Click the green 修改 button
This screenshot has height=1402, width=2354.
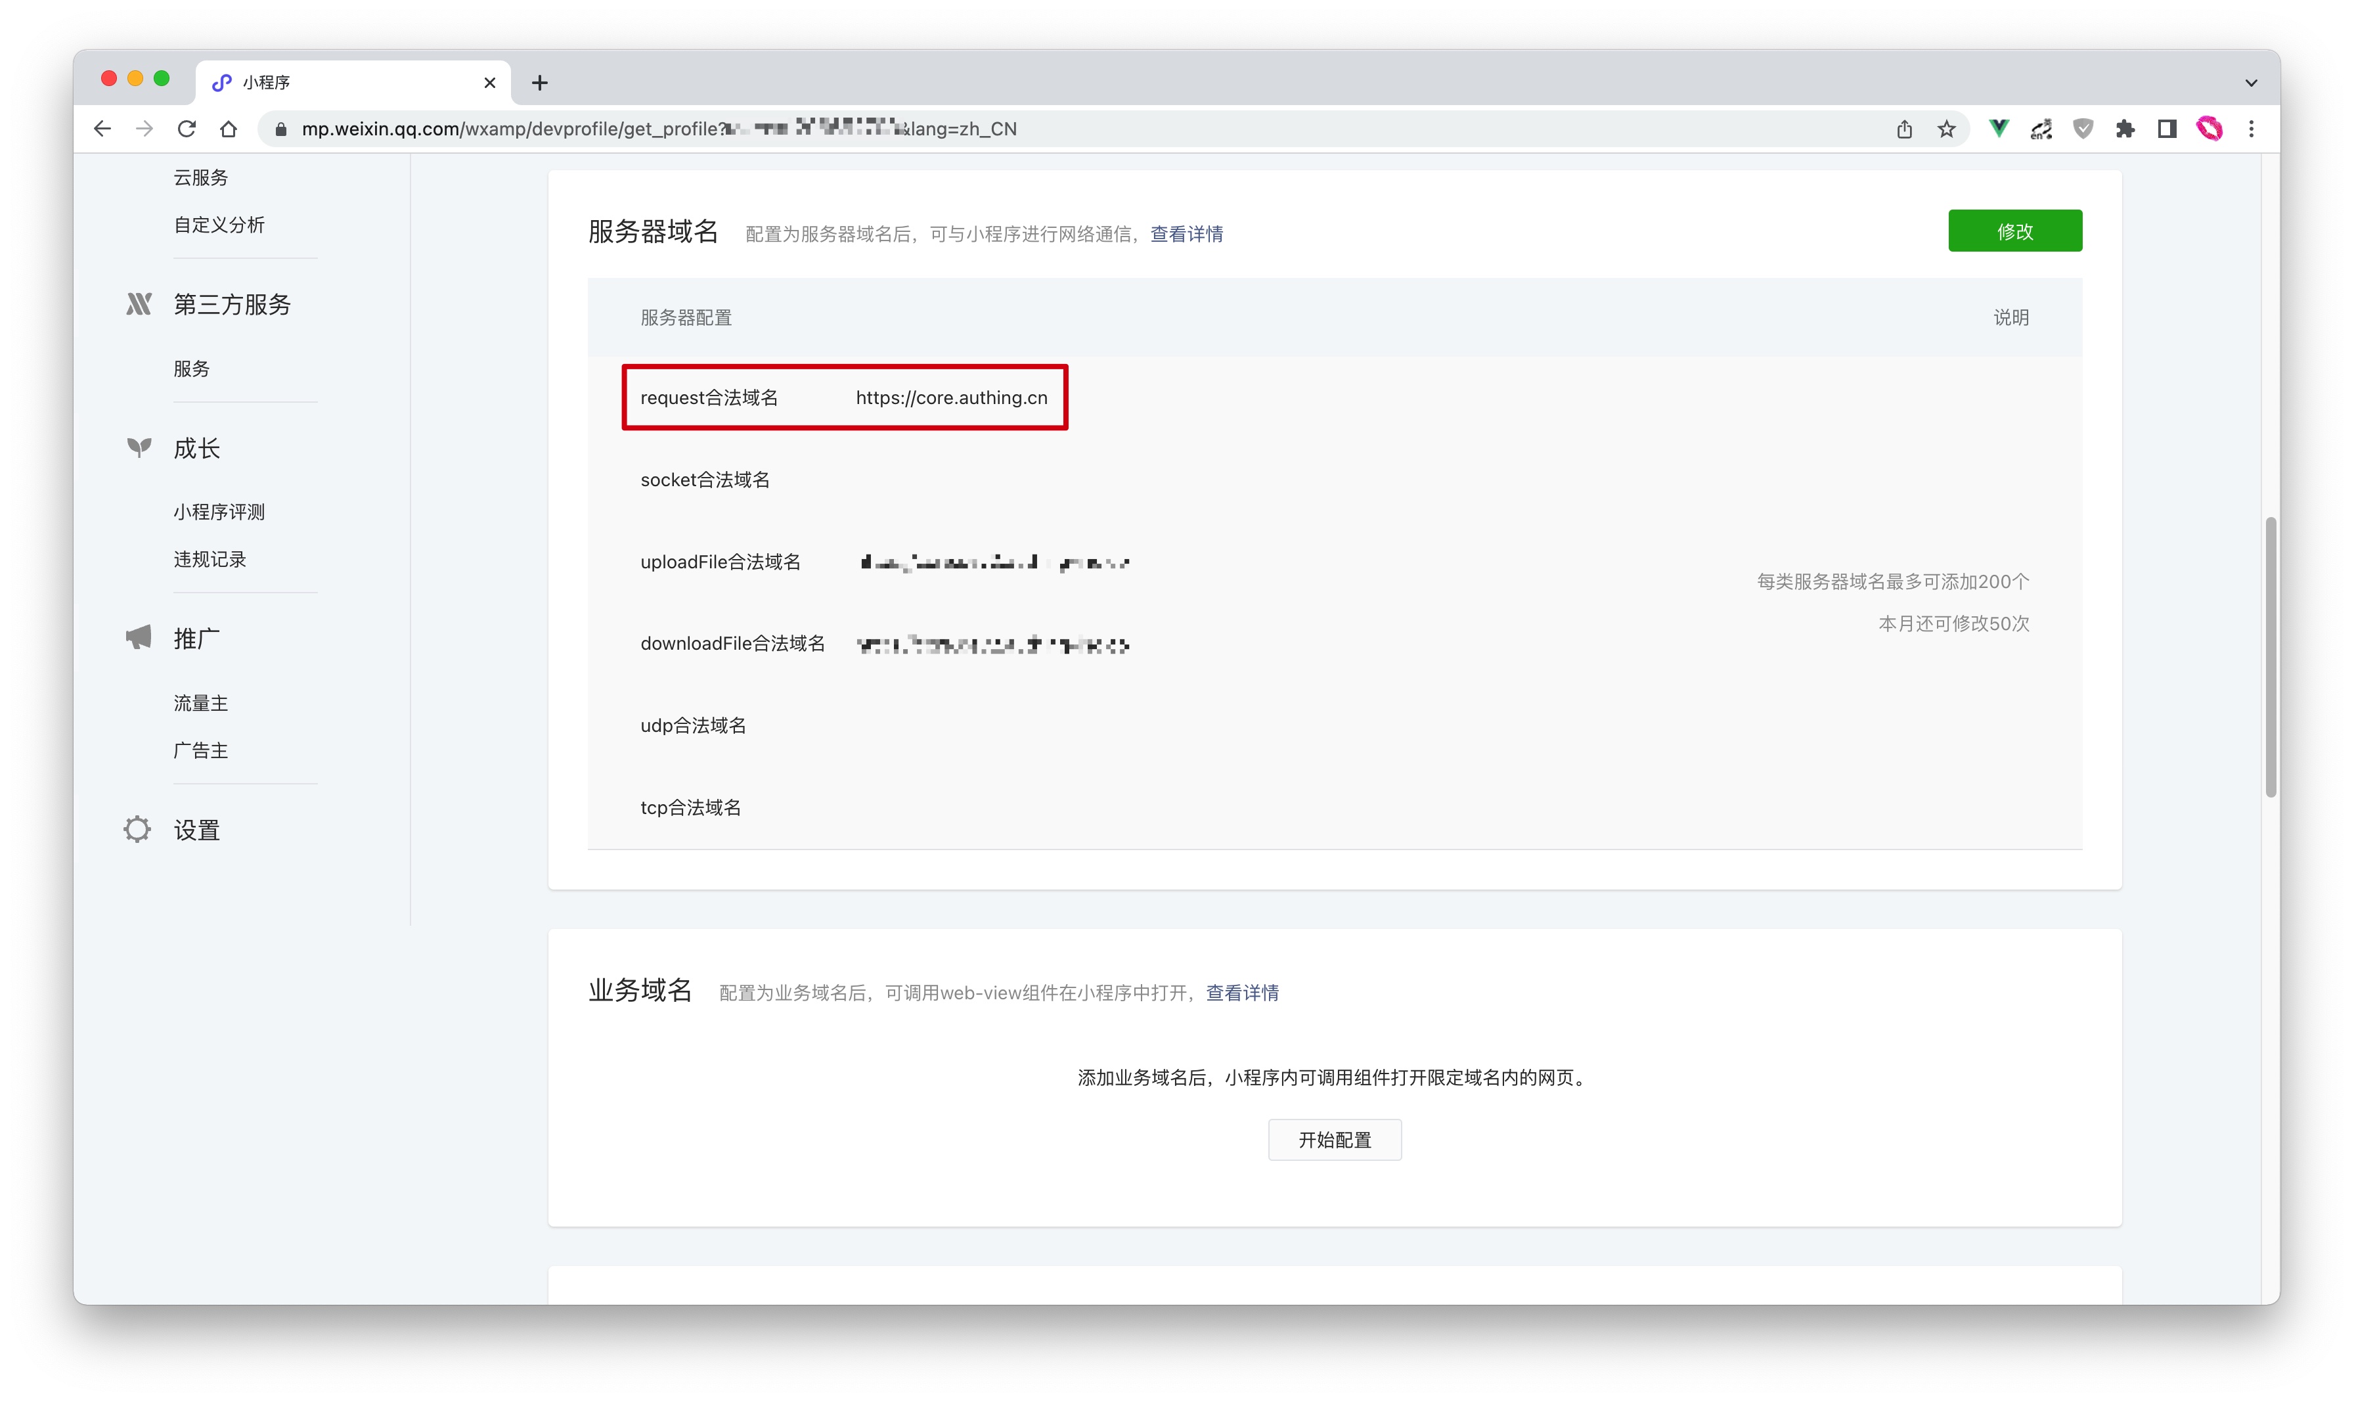click(2014, 231)
